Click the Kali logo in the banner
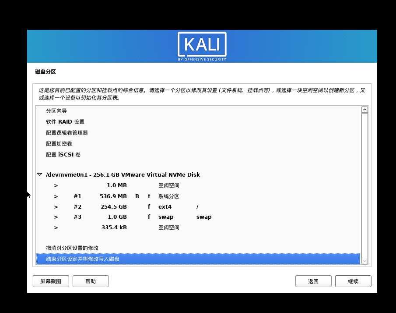The height and width of the screenshot is (313, 396). click(x=202, y=46)
